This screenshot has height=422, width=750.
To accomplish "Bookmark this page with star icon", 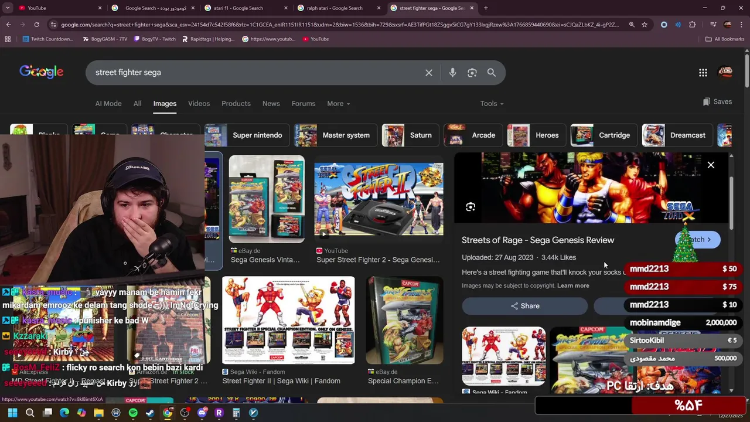I will click(x=645, y=25).
